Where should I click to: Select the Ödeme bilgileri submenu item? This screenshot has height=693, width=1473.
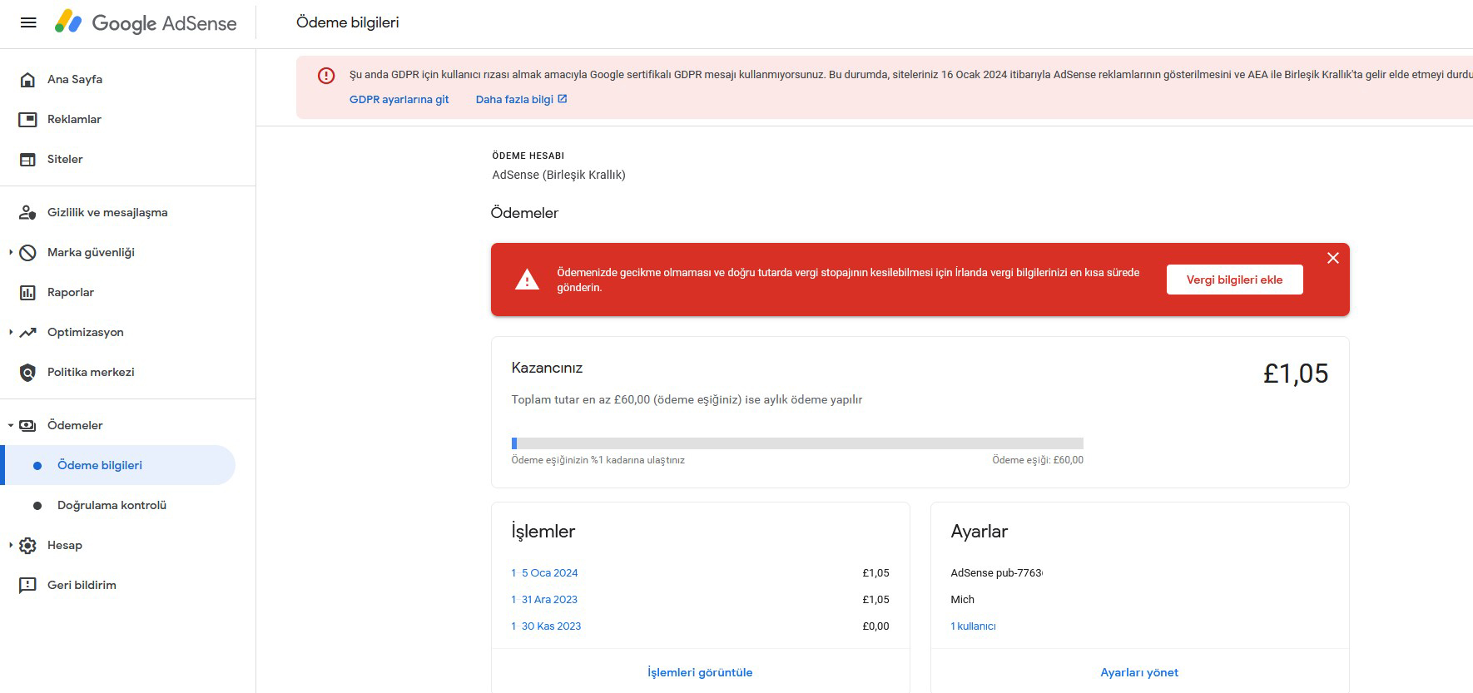[x=118, y=465]
